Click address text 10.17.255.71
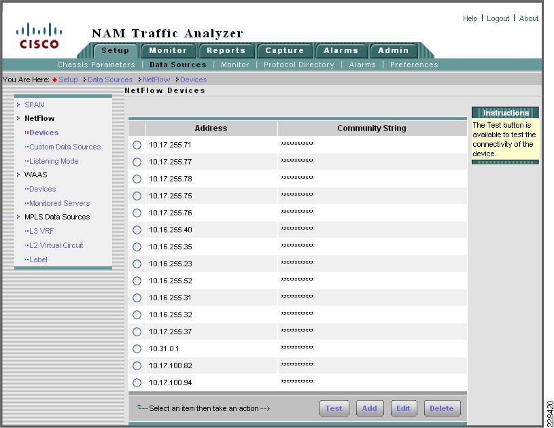This screenshot has height=428, width=554. coord(170,145)
